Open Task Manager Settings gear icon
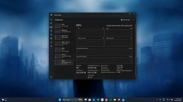The image size is (183, 102). [x=51, y=77]
